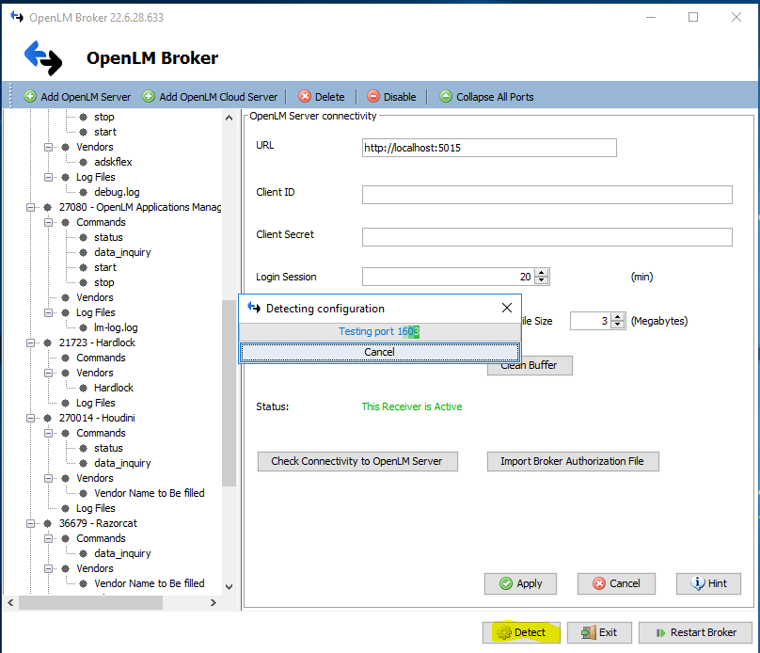Click the gear icon on the Detect button
760x653 pixels.
tap(502, 632)
